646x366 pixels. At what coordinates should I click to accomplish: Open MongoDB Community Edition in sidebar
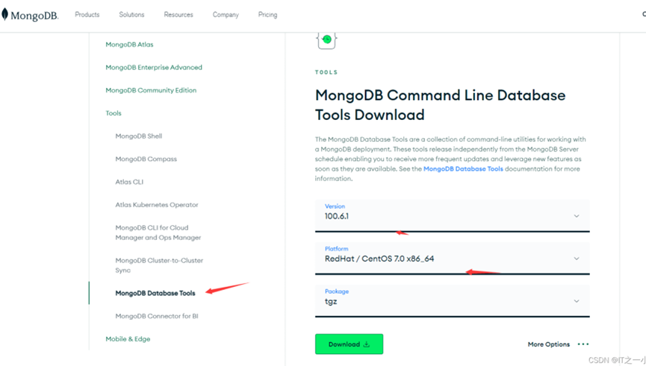click(151, 90)
